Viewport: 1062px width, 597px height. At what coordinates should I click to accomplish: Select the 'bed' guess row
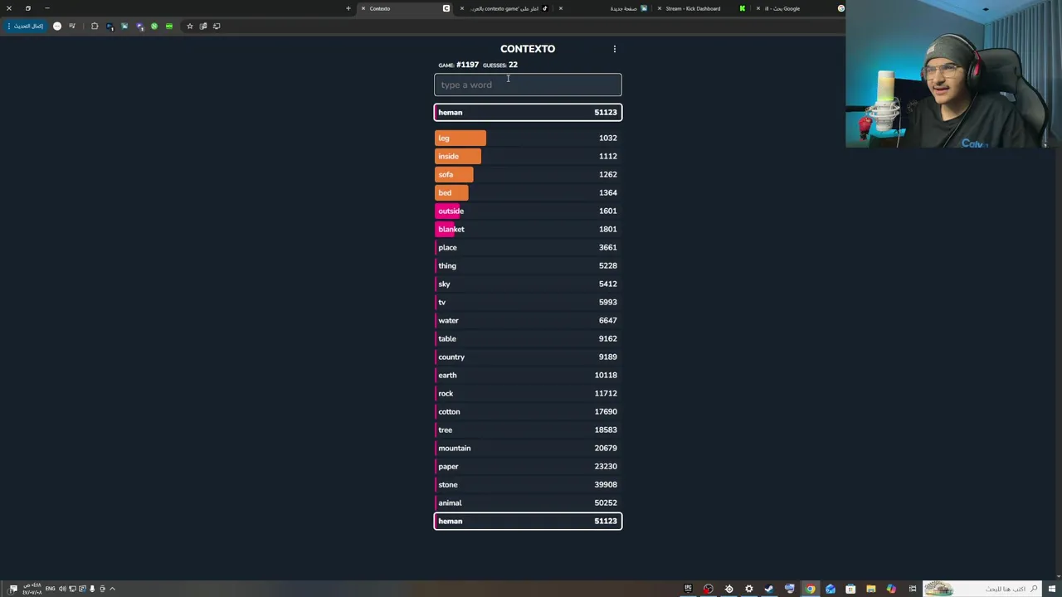(528, 192)
